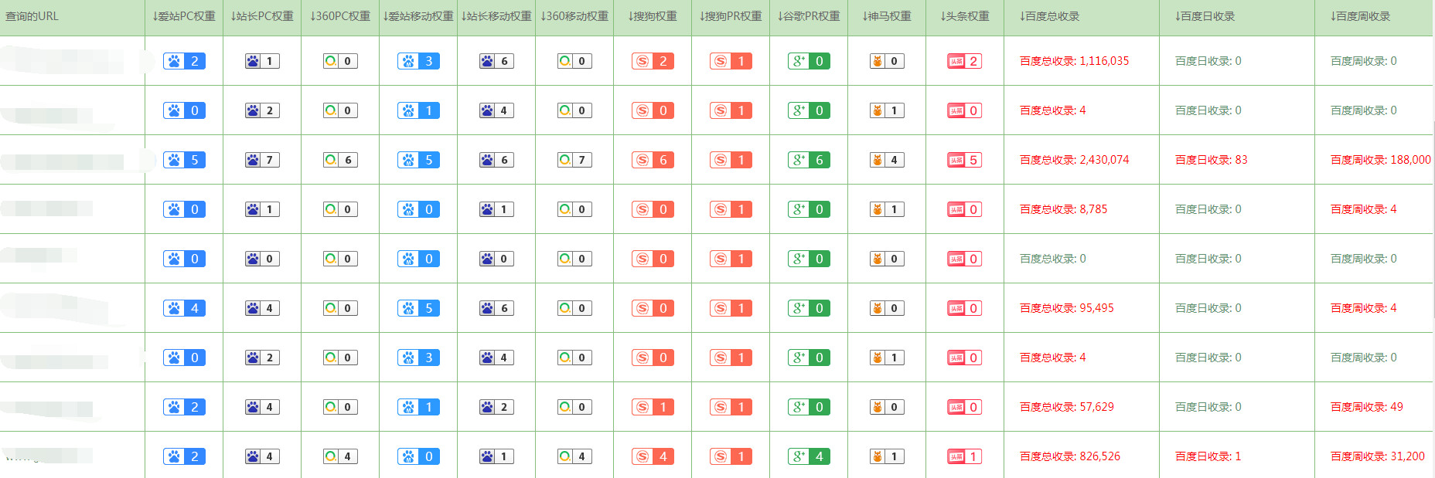Screen dimensions: 1435x478
Task: Click the 神马权重 badge showing 4
Action: [x=887, y=160]
